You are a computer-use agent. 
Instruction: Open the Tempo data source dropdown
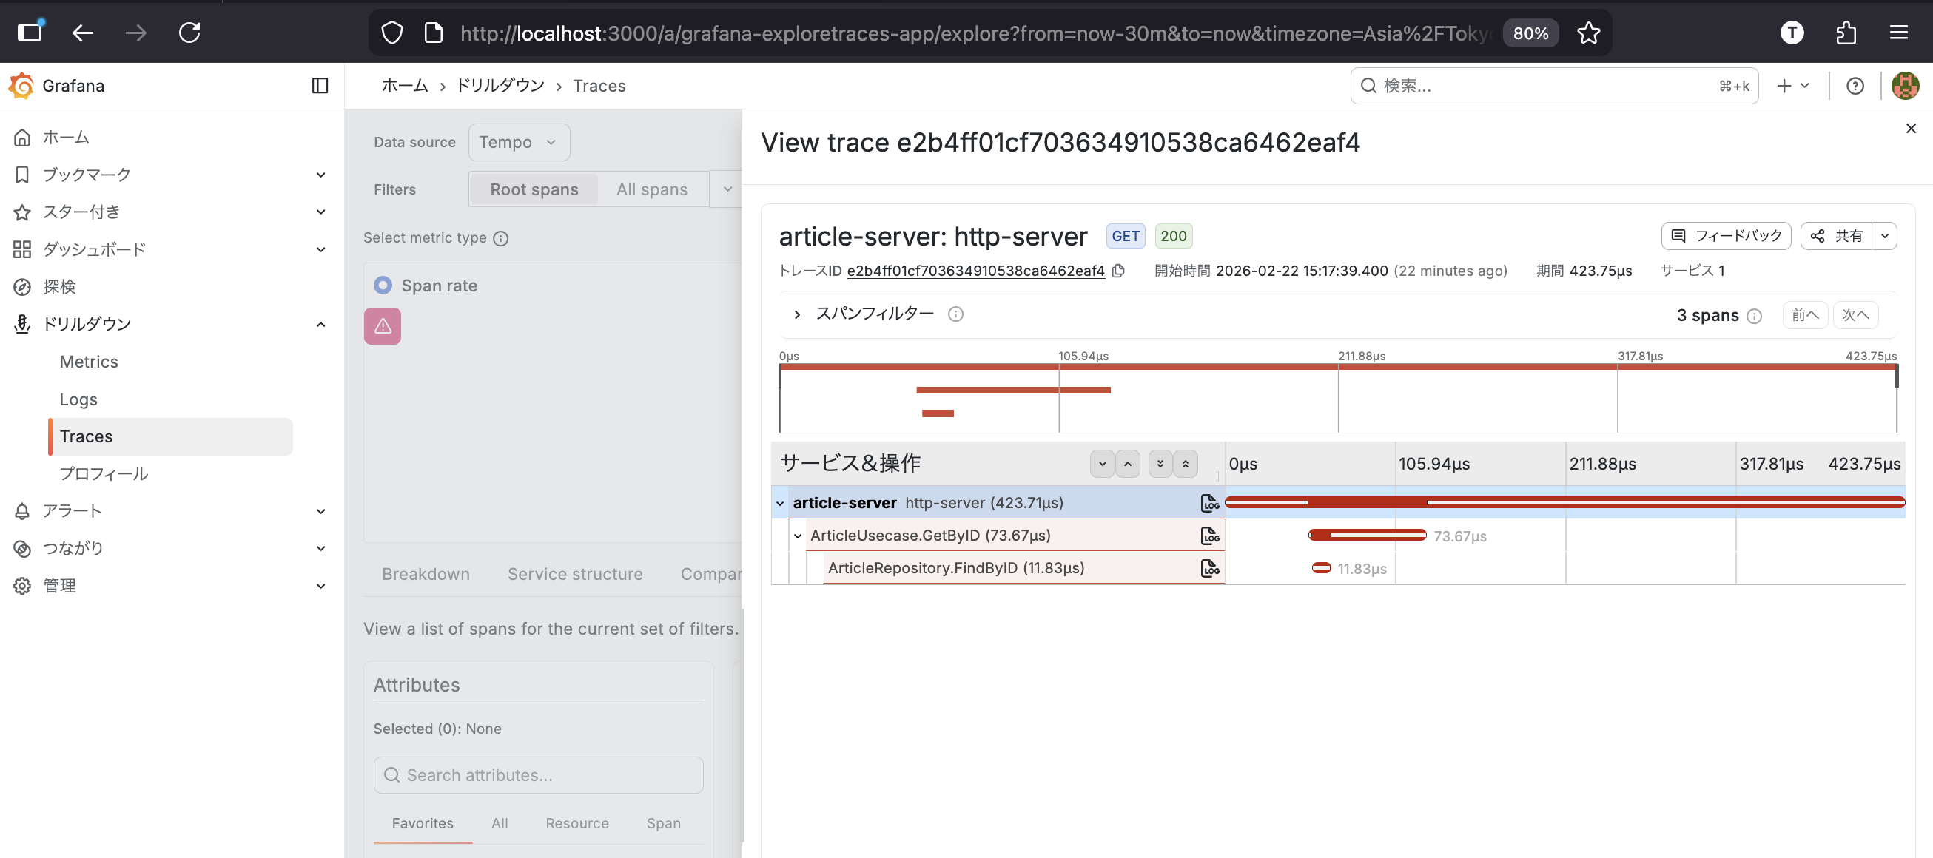[x=519, y=143]
